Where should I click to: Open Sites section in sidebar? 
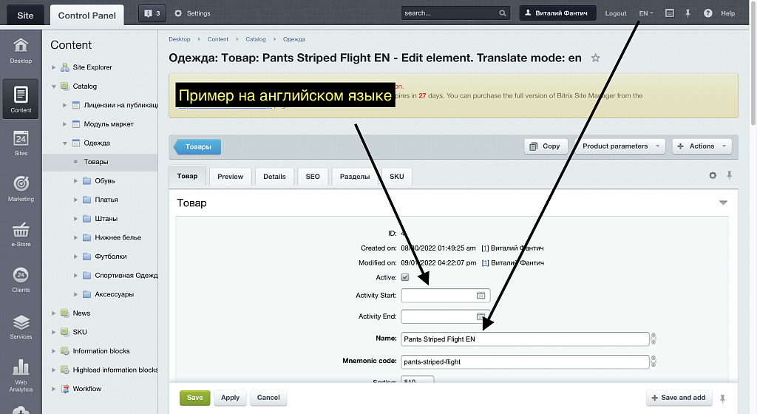click(21, 143)
